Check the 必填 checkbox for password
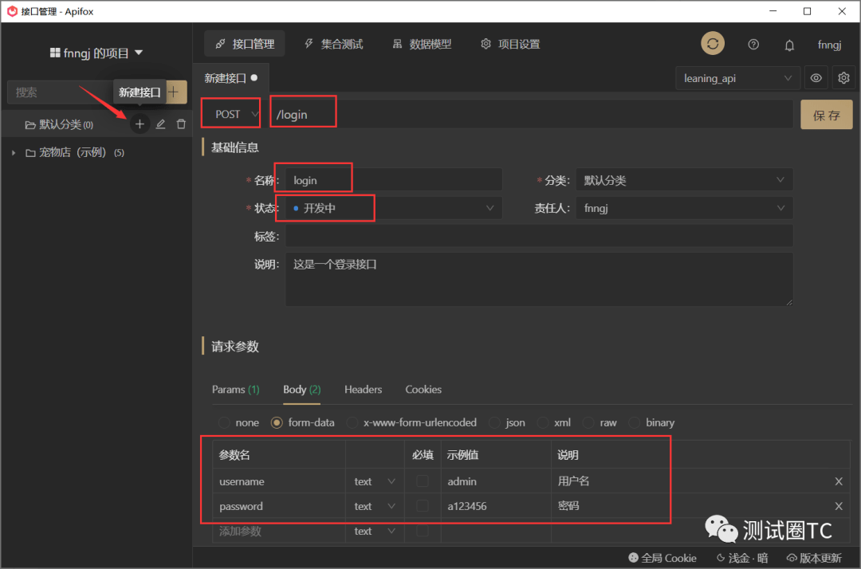The width and height of the screenshot is (861, 569). tap(423, 506)
